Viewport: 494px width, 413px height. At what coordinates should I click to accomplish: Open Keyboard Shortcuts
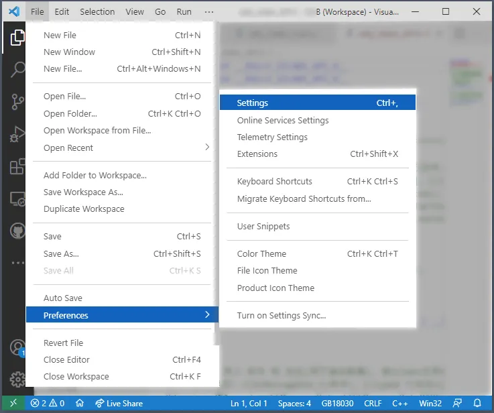point(318,182)
